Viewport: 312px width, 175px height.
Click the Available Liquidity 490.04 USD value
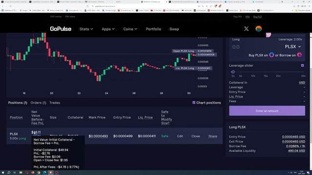point(296,151)
